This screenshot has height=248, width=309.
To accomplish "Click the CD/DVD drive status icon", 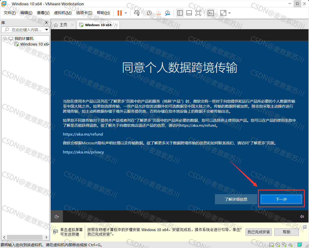I will tap(278, 245).
